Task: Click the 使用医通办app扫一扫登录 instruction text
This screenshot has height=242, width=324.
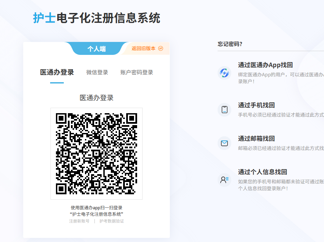Action: pos(97,208)
